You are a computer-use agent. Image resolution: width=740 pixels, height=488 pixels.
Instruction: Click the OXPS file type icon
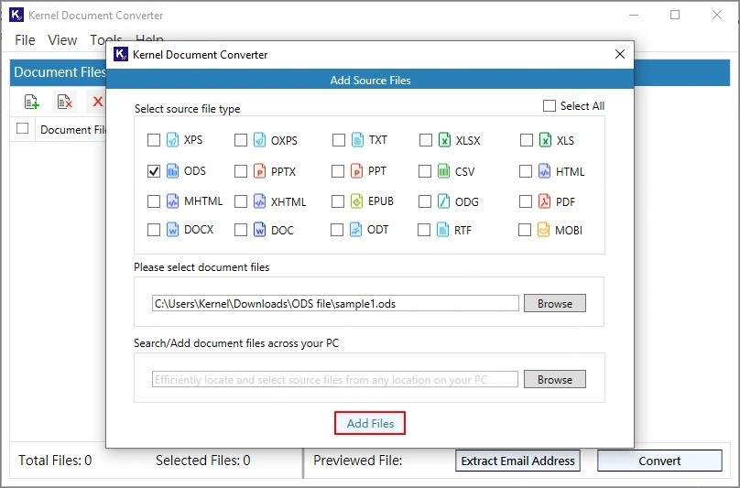click(x=259, y=140)
